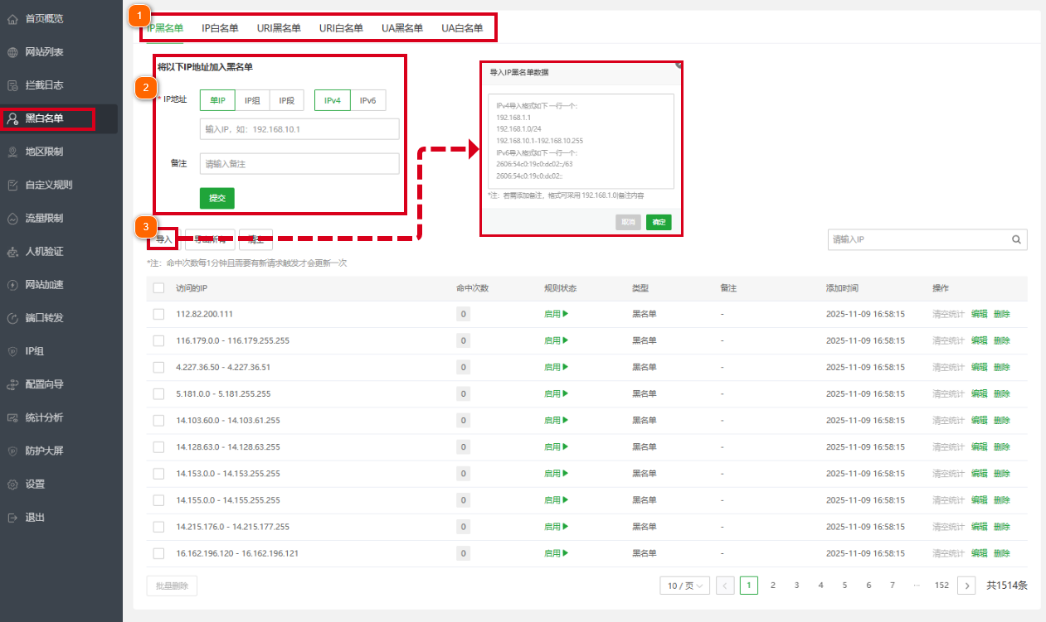Screen dimensions: 1046x622
Task: Click 确定 in the import dialog
Action: [659, 223]
